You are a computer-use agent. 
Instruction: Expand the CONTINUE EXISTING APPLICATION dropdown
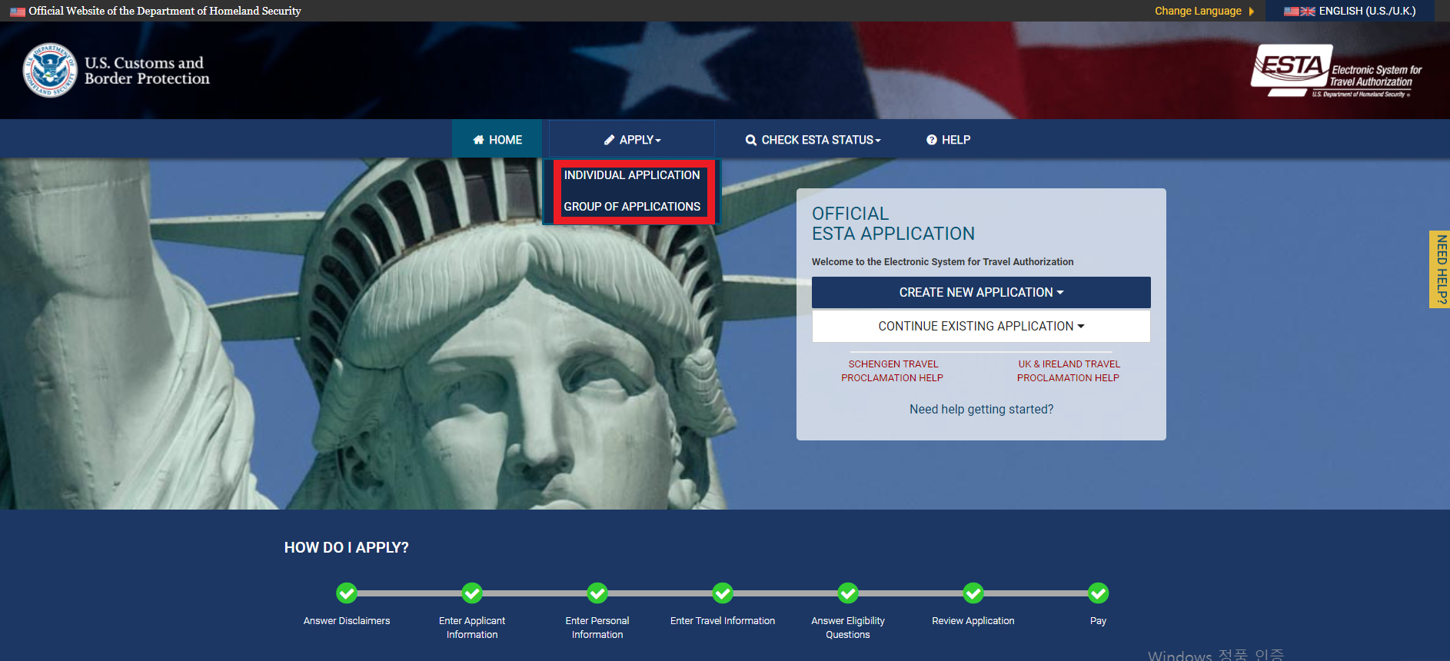click(x=981, y=327)
